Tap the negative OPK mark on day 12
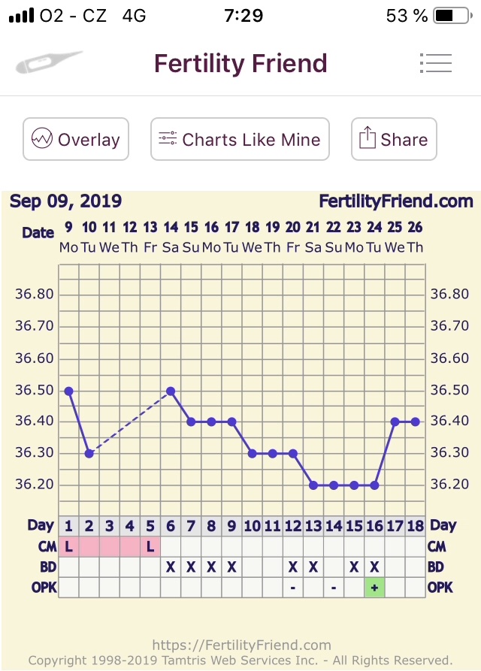The width and height of the screenshot is (481, 671). pos(292,588)
